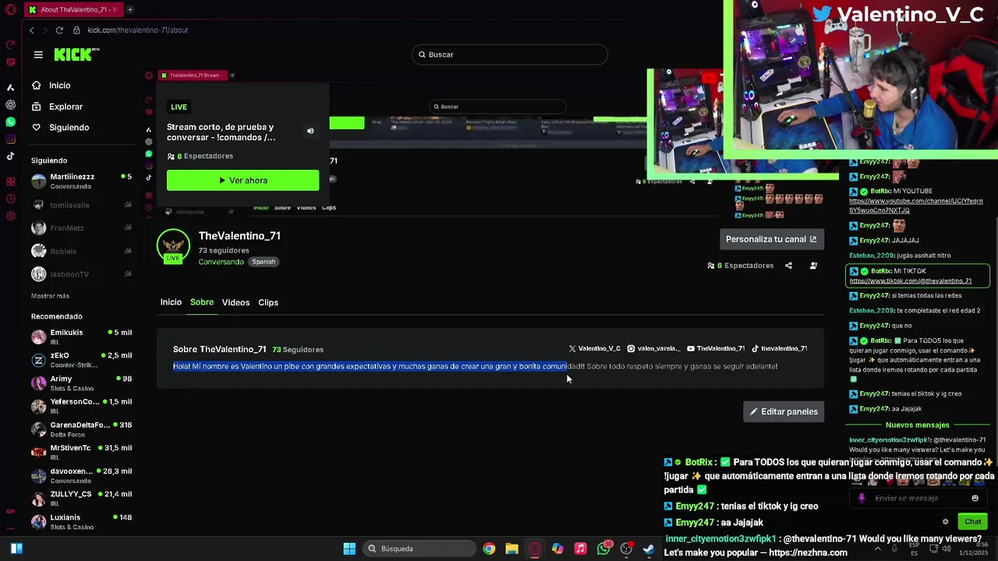This screenshot has height=561, width=998.
Task: Open chat settings gear icon
Action: 945,522
